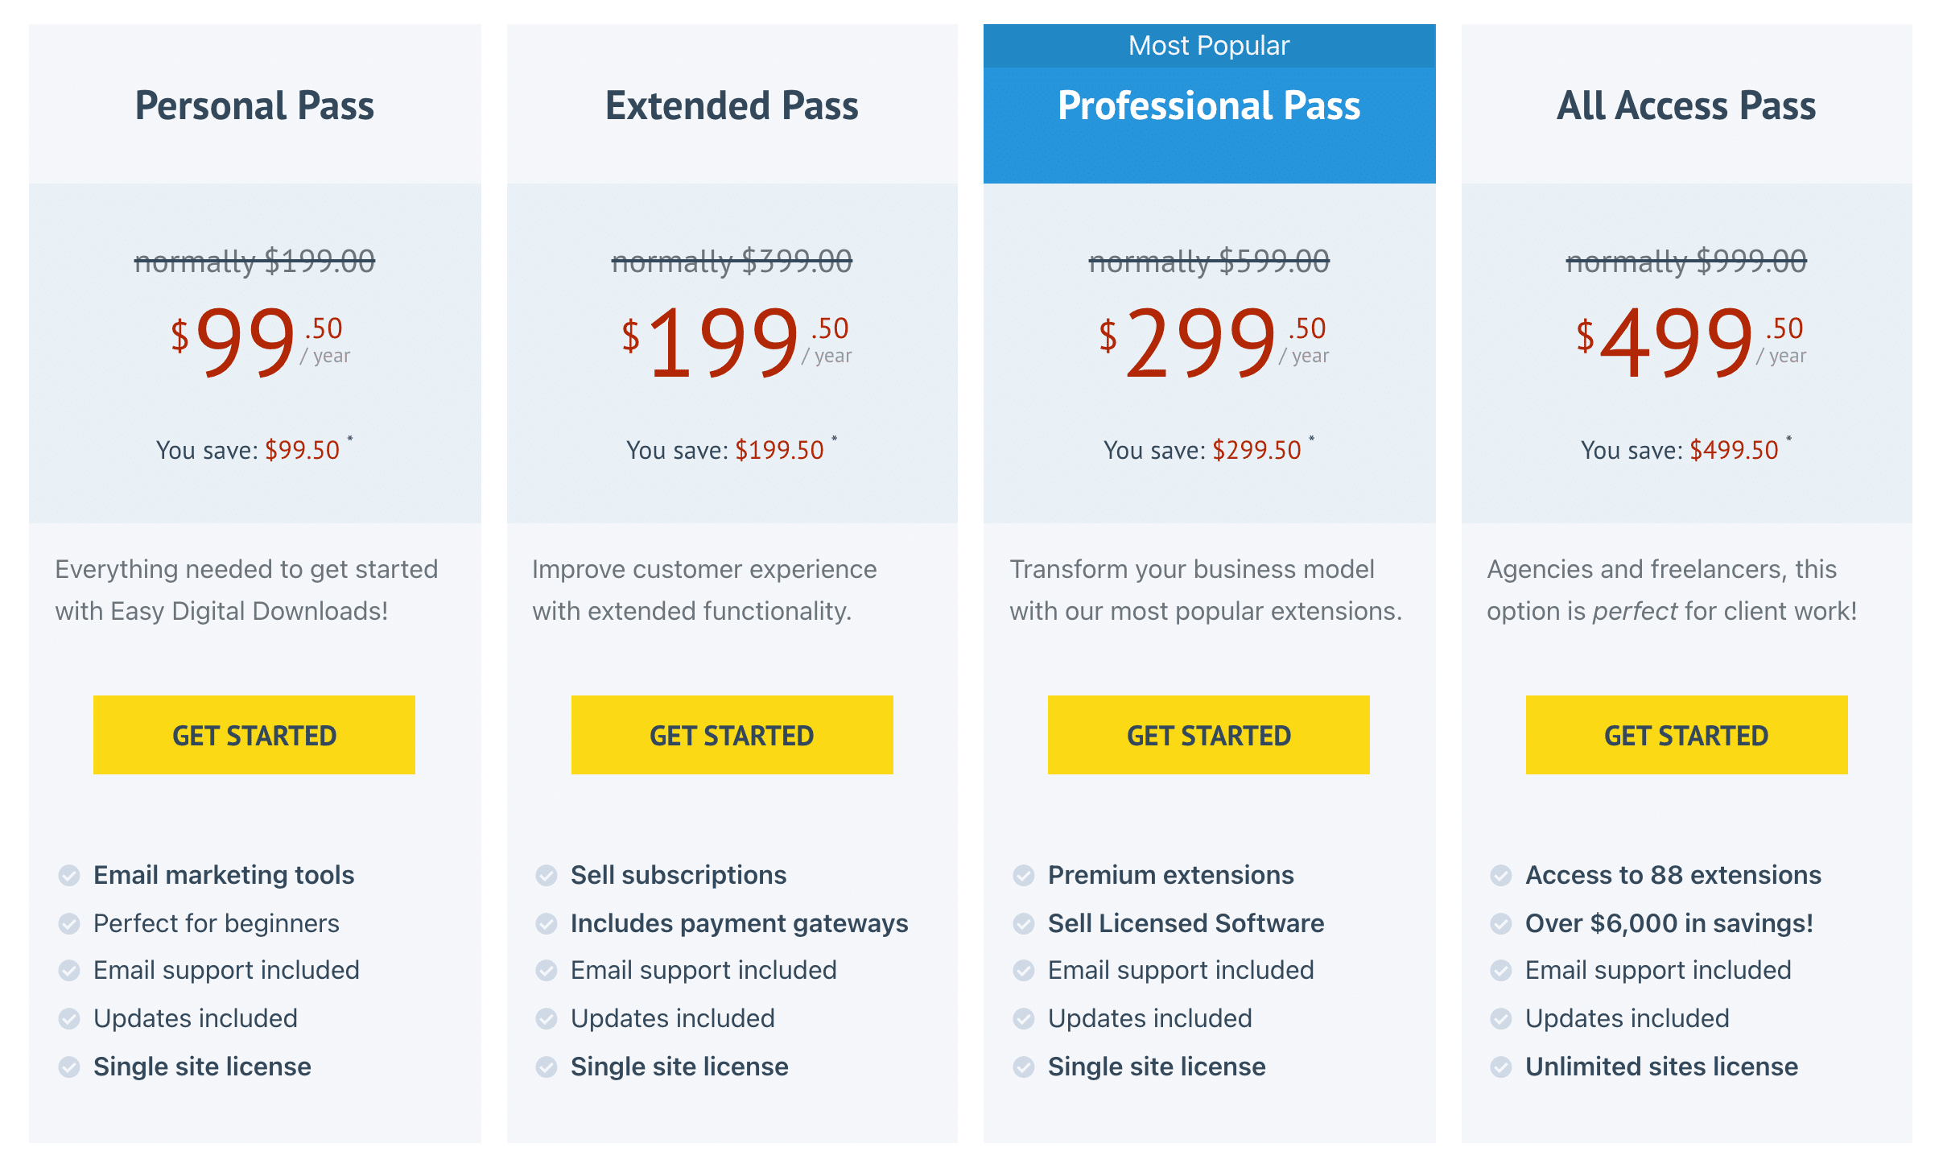The height and width of the screenshot is (1172, 1943).
Task: Hit Get Started for All Access Pass
Action: [1686, 735]
